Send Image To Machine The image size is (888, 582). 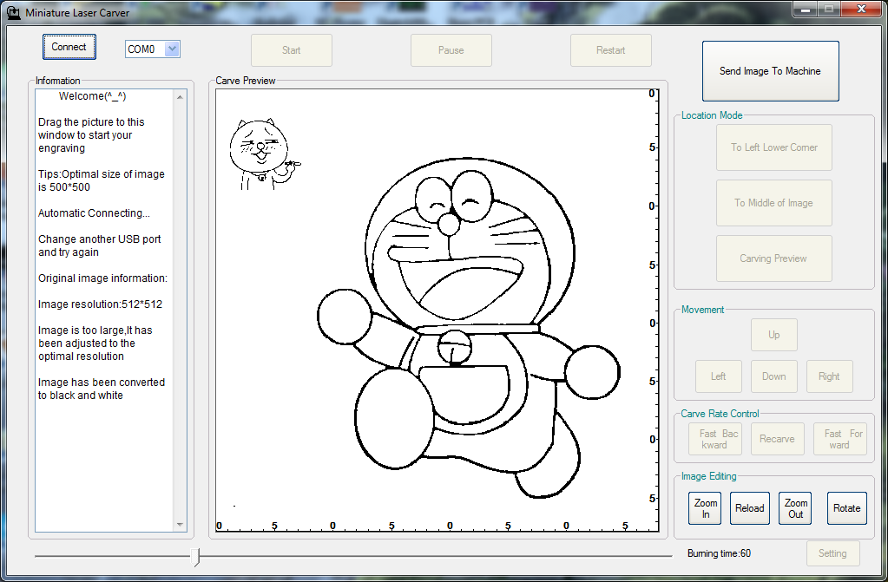tap(770, 71)
